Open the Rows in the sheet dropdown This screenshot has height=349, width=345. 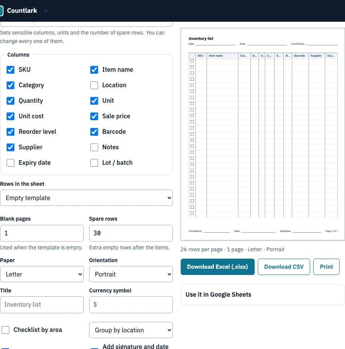click(86, 198)
